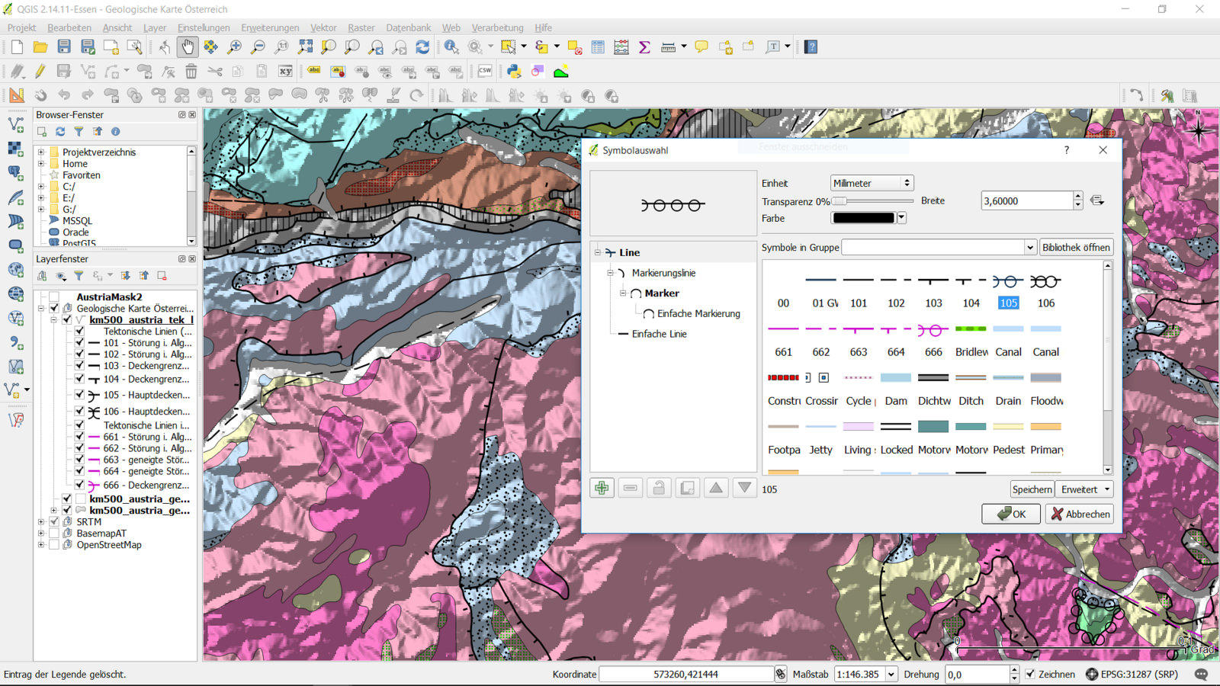1220x686 pixels.
Task: Select the Pan Map hand tool
Action: [188, 47]
